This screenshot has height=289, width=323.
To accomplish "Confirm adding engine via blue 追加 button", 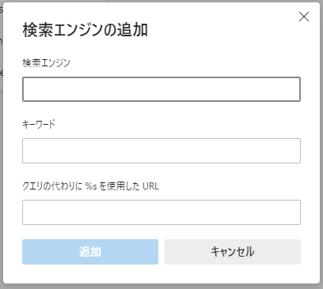I will coord(90,252).
